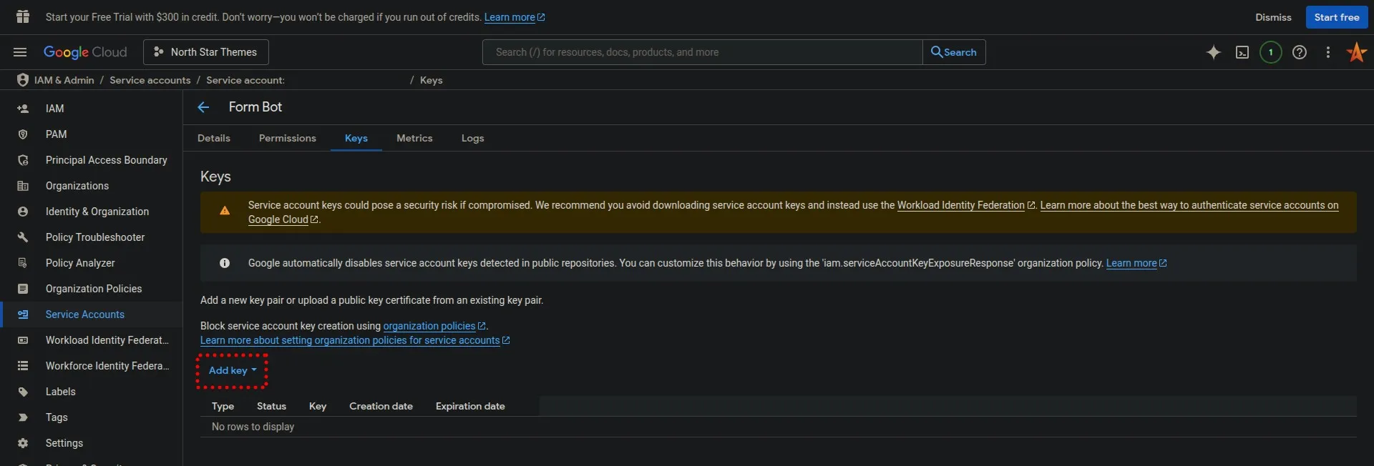Image resolution: width=1374 pixels, height=466 pixels.
Task: Click the Creation date column header
Action: click(x=381, y=406)
